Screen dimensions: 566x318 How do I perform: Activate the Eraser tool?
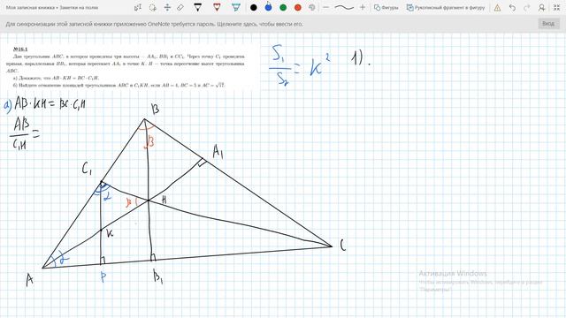point(180,7)
